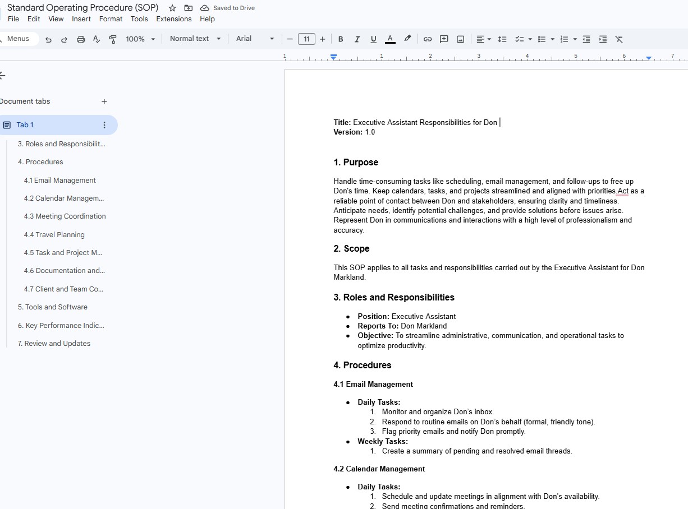Click the left indent marker on the ruler

(x=334, y=58)
